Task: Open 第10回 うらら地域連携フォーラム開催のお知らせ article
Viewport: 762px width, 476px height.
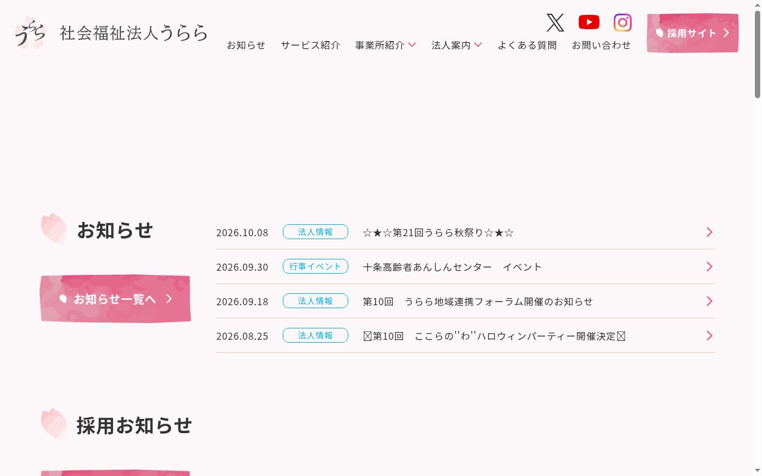Action: (x=478, y=302)
